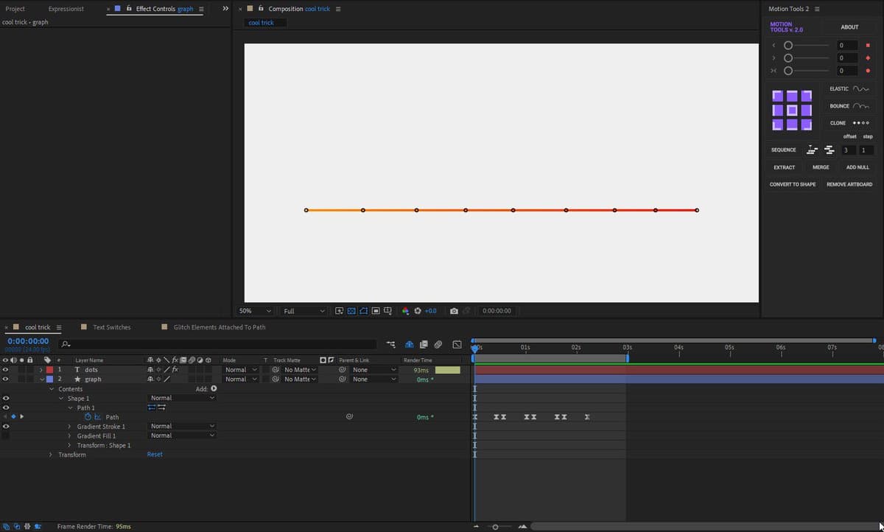Click the show channel color icon

405,311
